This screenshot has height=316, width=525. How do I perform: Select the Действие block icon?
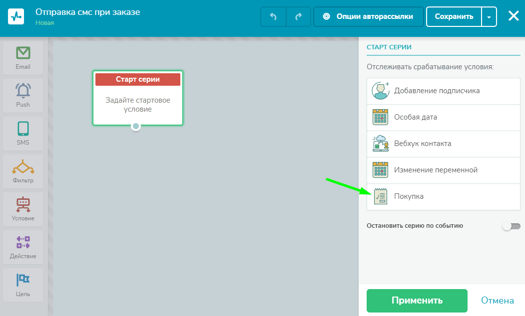pos(23,242)
